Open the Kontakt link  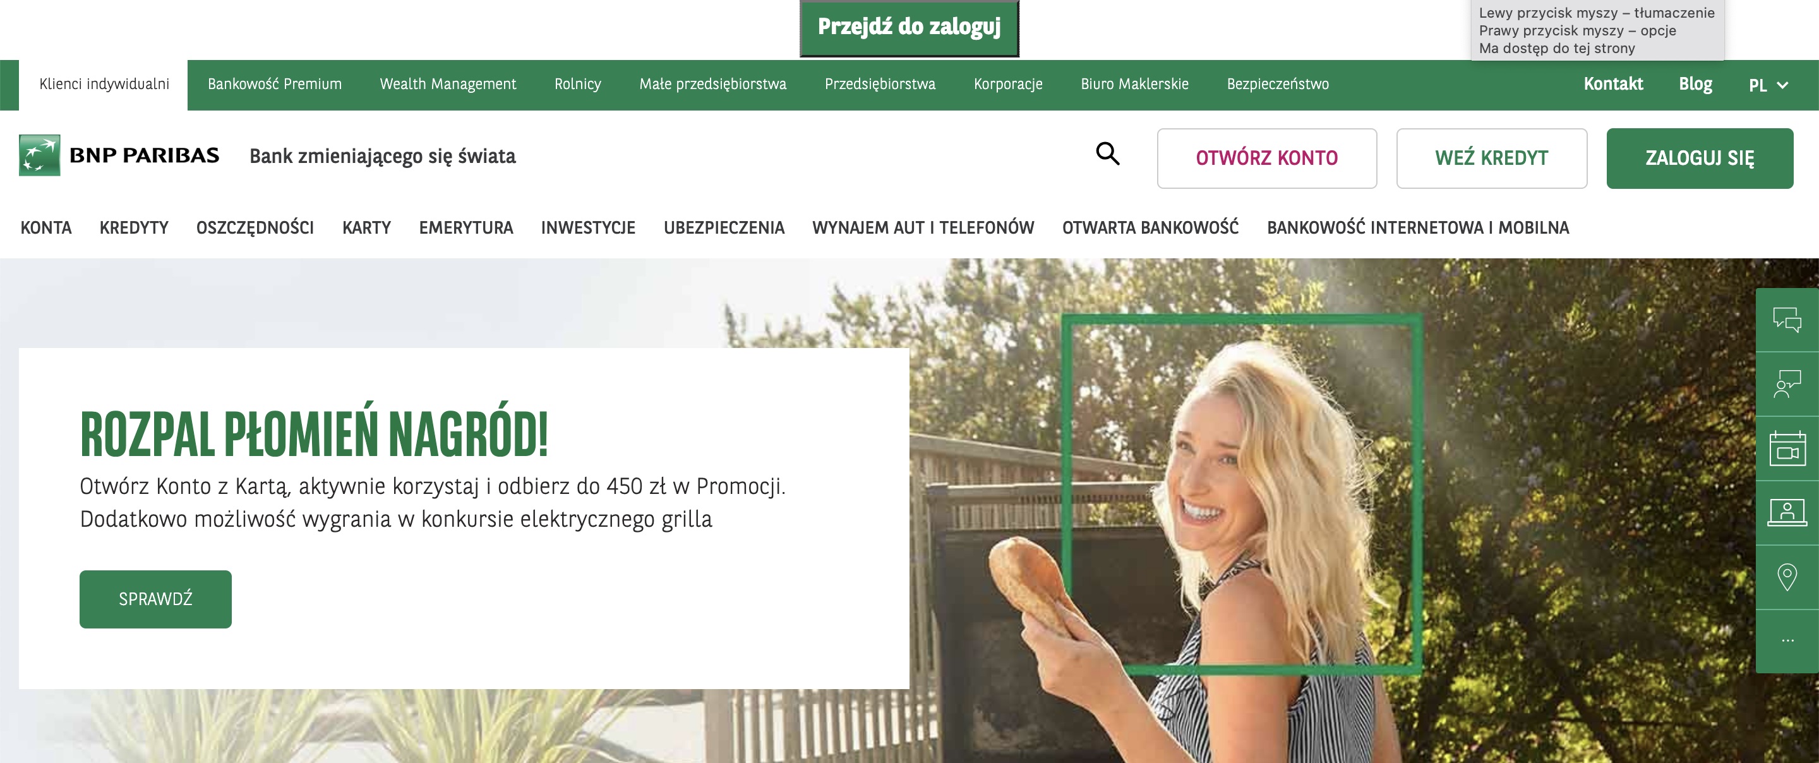tap(1613, 84)
